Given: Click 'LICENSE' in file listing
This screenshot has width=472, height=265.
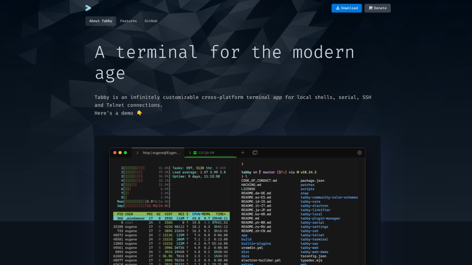Looking at the screenshot, I should click(x=248, y=189).
